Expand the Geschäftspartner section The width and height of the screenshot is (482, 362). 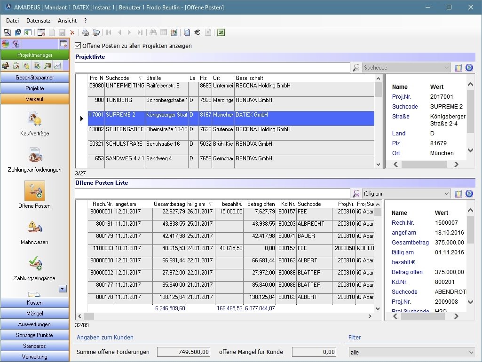click(x=34, y=78)
